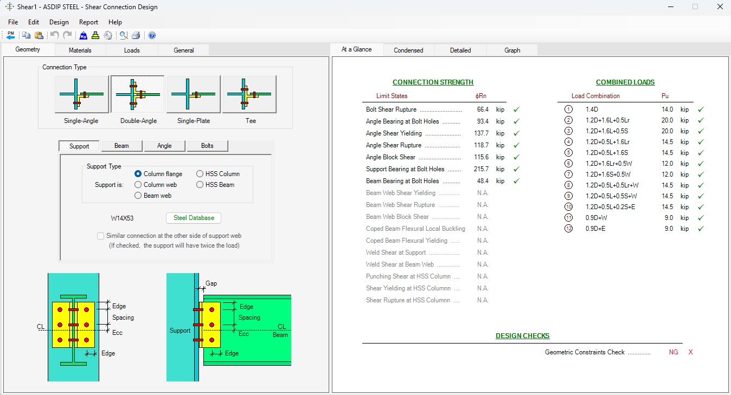Click the stacked blocks toolbar icon
The height and width of the screenshot is (395, 731).
95,35
